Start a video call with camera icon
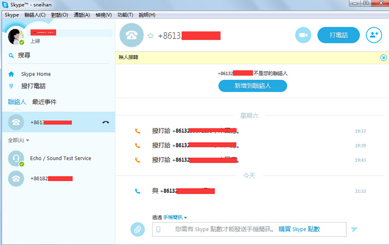389x245 pixels. [x=303, y=35]
